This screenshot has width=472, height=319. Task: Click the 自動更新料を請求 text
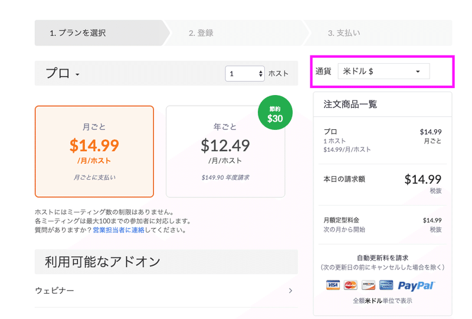click(x=382, y=258)
